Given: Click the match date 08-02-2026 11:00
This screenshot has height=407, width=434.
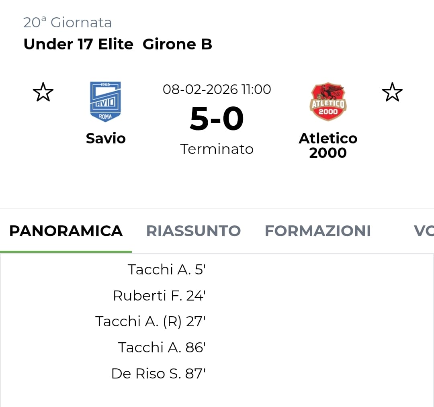Looking at the screenshot, I should pos(217,89).
